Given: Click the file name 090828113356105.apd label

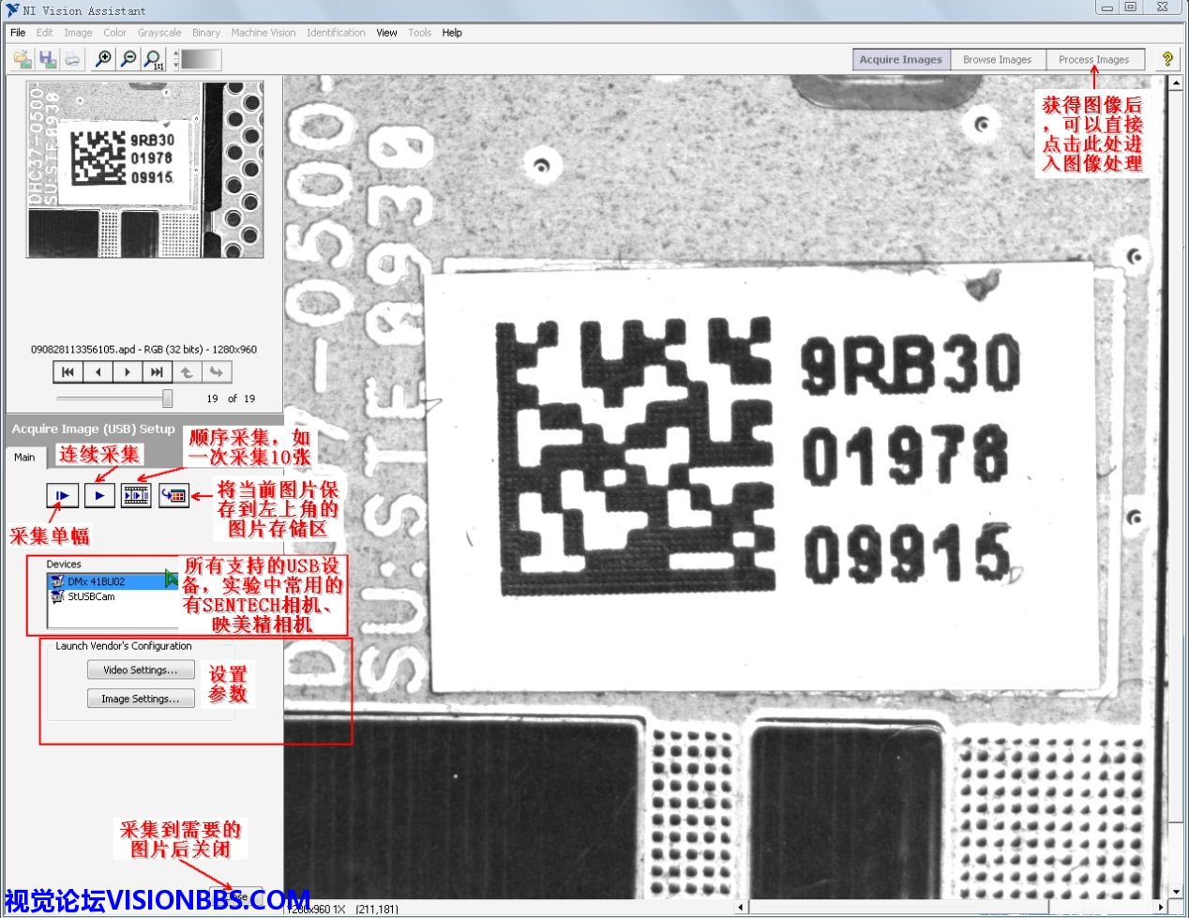Looking at the screenshot, I should (83, 350).
